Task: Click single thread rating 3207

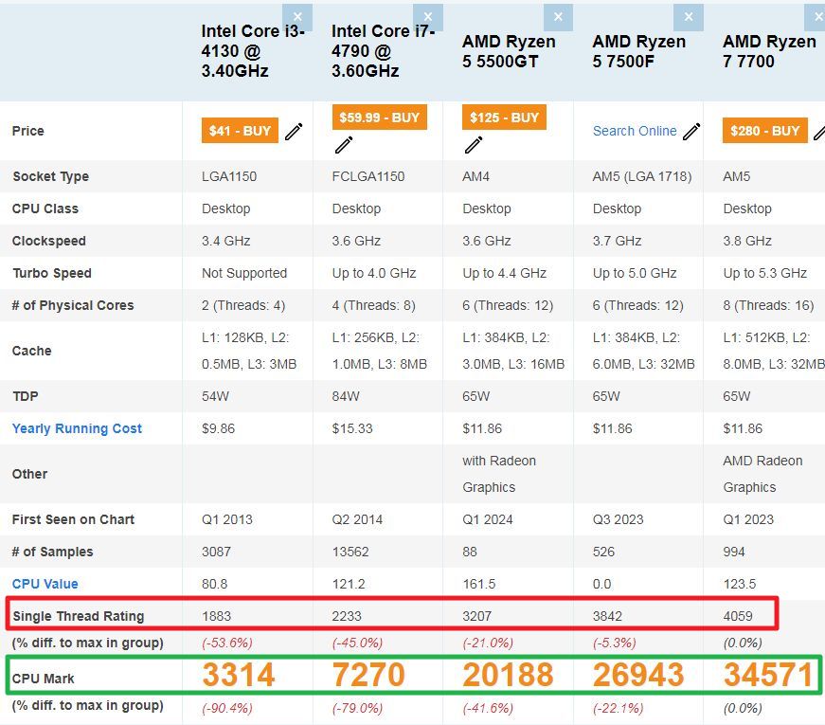Action: point(477,616)
